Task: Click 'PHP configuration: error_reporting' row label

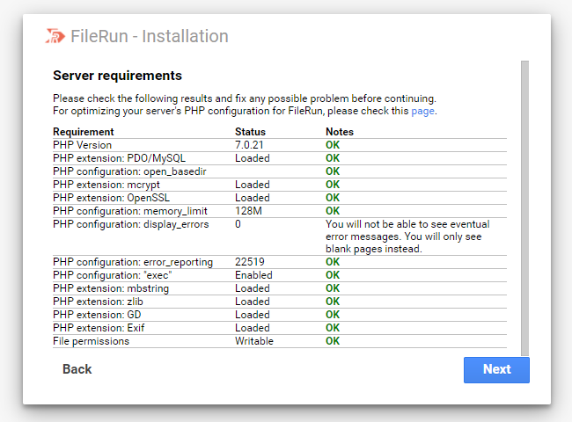Action: point(133,262)
